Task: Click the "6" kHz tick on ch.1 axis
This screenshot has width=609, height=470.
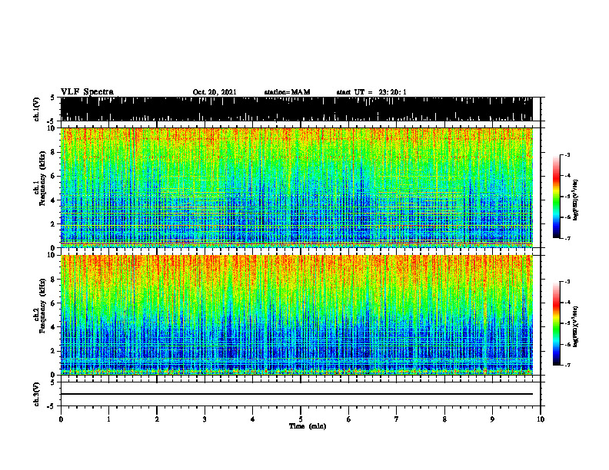Action: pyautogui.click(x=53, y=176)
